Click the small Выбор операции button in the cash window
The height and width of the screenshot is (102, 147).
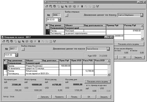pyautogui.click(x=23, y=49)
